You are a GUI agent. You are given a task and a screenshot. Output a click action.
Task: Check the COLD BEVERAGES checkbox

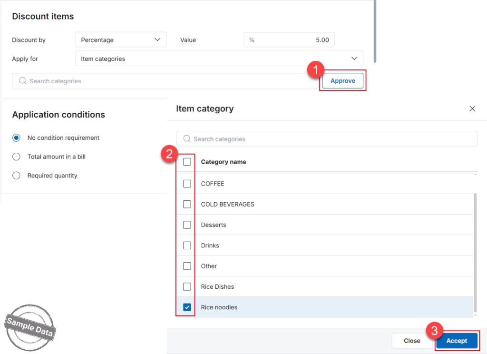click(x=187, y=204)
